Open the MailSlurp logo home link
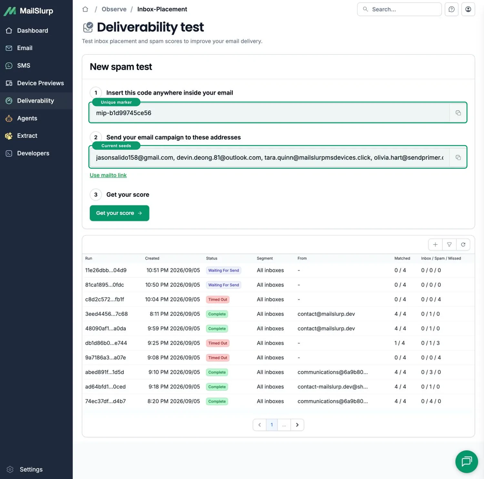This screenshot has width=484, height=479. click(28, 11)
